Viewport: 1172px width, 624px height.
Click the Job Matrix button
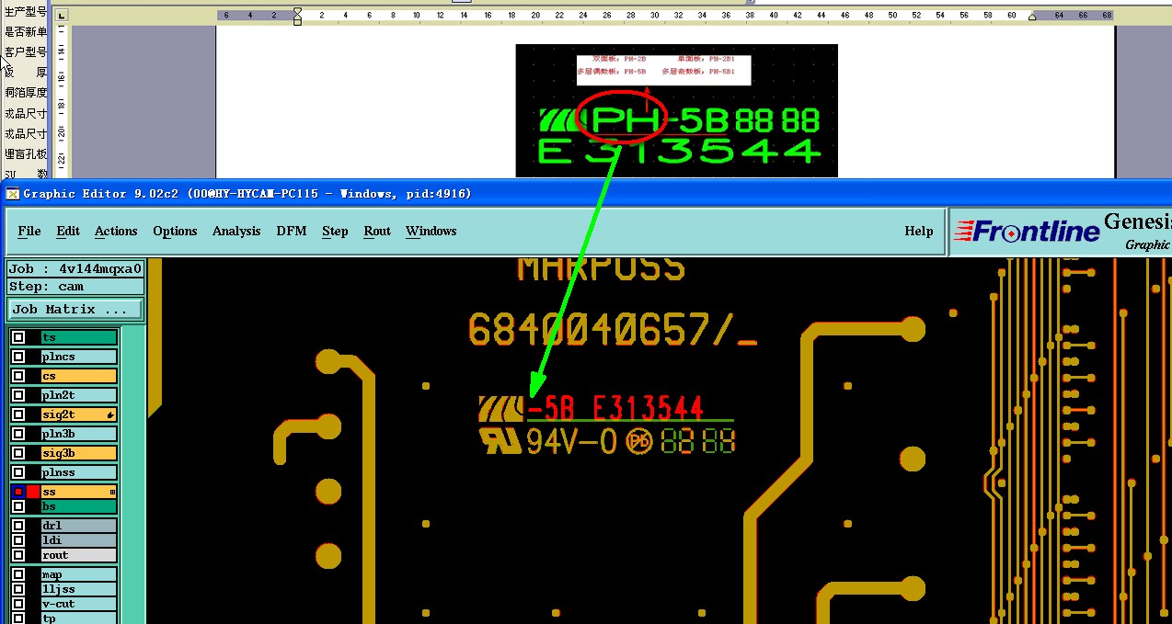(75, 309)
